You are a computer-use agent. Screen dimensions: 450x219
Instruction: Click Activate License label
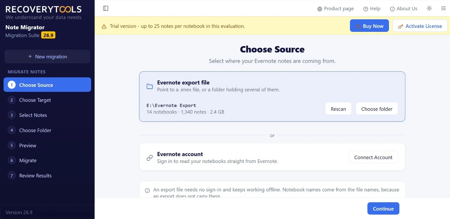(424, 26)
